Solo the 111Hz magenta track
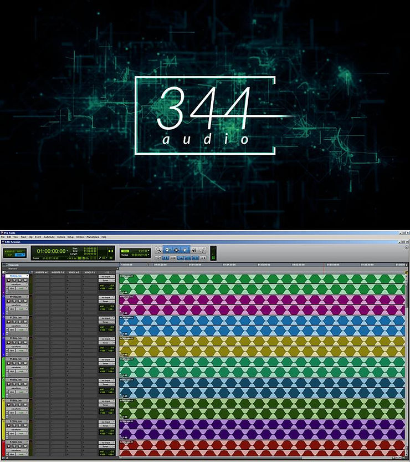The width and height of the screenshot is (410, 462). pyautogui.click(x=20, y=301)
